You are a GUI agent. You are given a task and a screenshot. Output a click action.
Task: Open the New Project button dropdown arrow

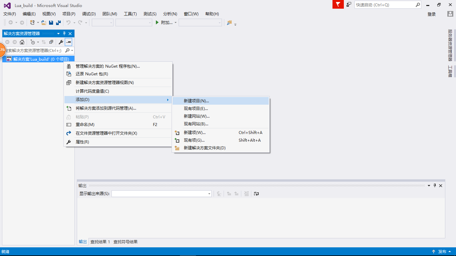pyautogui.click(x=38, y=23)
